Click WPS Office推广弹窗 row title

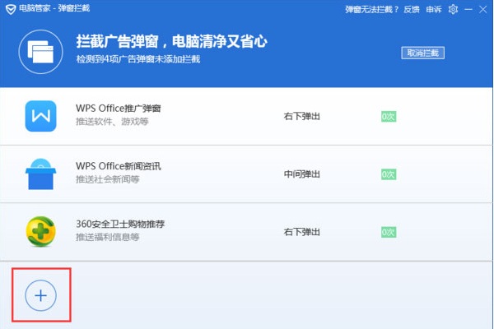119,109
